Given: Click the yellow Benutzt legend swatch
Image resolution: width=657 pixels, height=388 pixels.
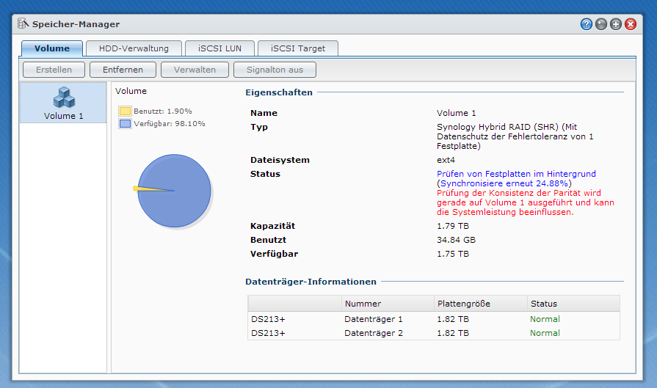Looking at the screenshot, I should click(125, 111).
